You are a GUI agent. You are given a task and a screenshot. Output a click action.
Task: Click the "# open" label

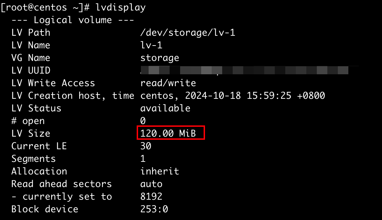28,121
